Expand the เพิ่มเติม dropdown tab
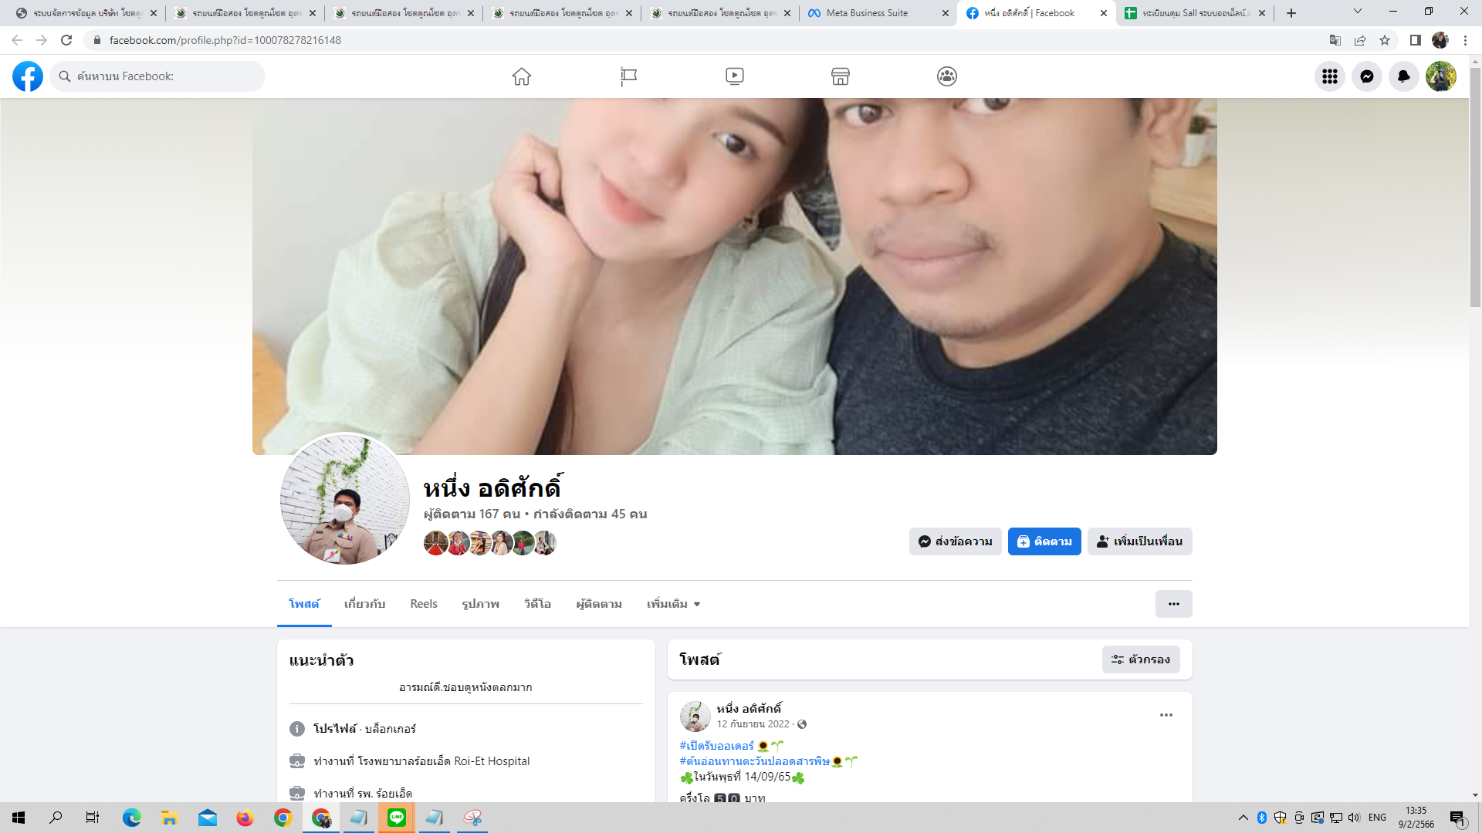The width and height of the screenshot is (1482, 833). (x=673, y=604)
